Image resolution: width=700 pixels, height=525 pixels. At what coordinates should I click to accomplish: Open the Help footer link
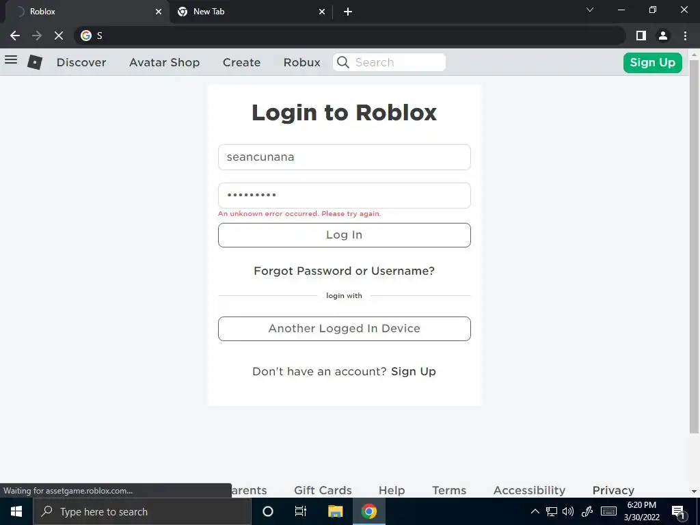pos(392,490)
